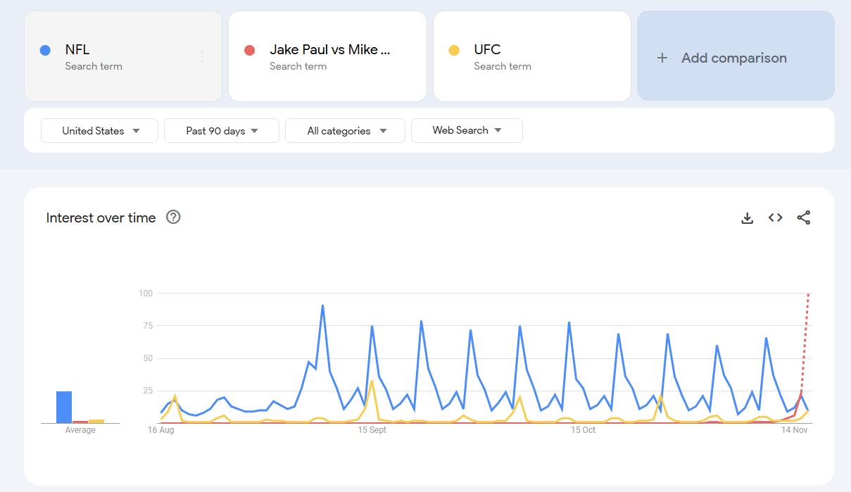Click the plus icon in Add comparison
The image size is (851, 492).
[x=662, y=58]
